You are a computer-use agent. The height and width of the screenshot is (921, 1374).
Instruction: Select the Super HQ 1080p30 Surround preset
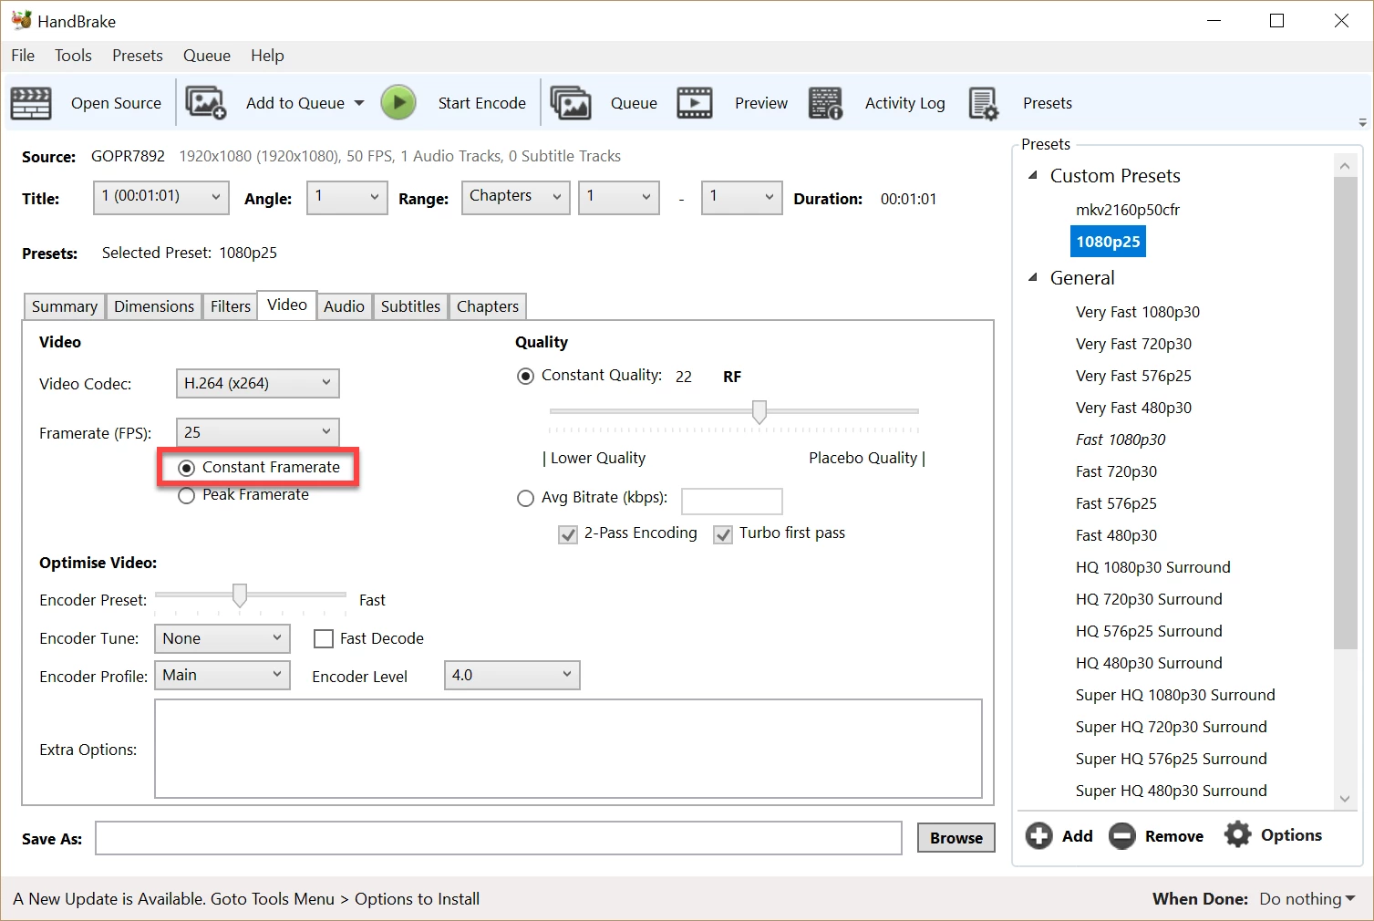click(x=1175, y=695)
